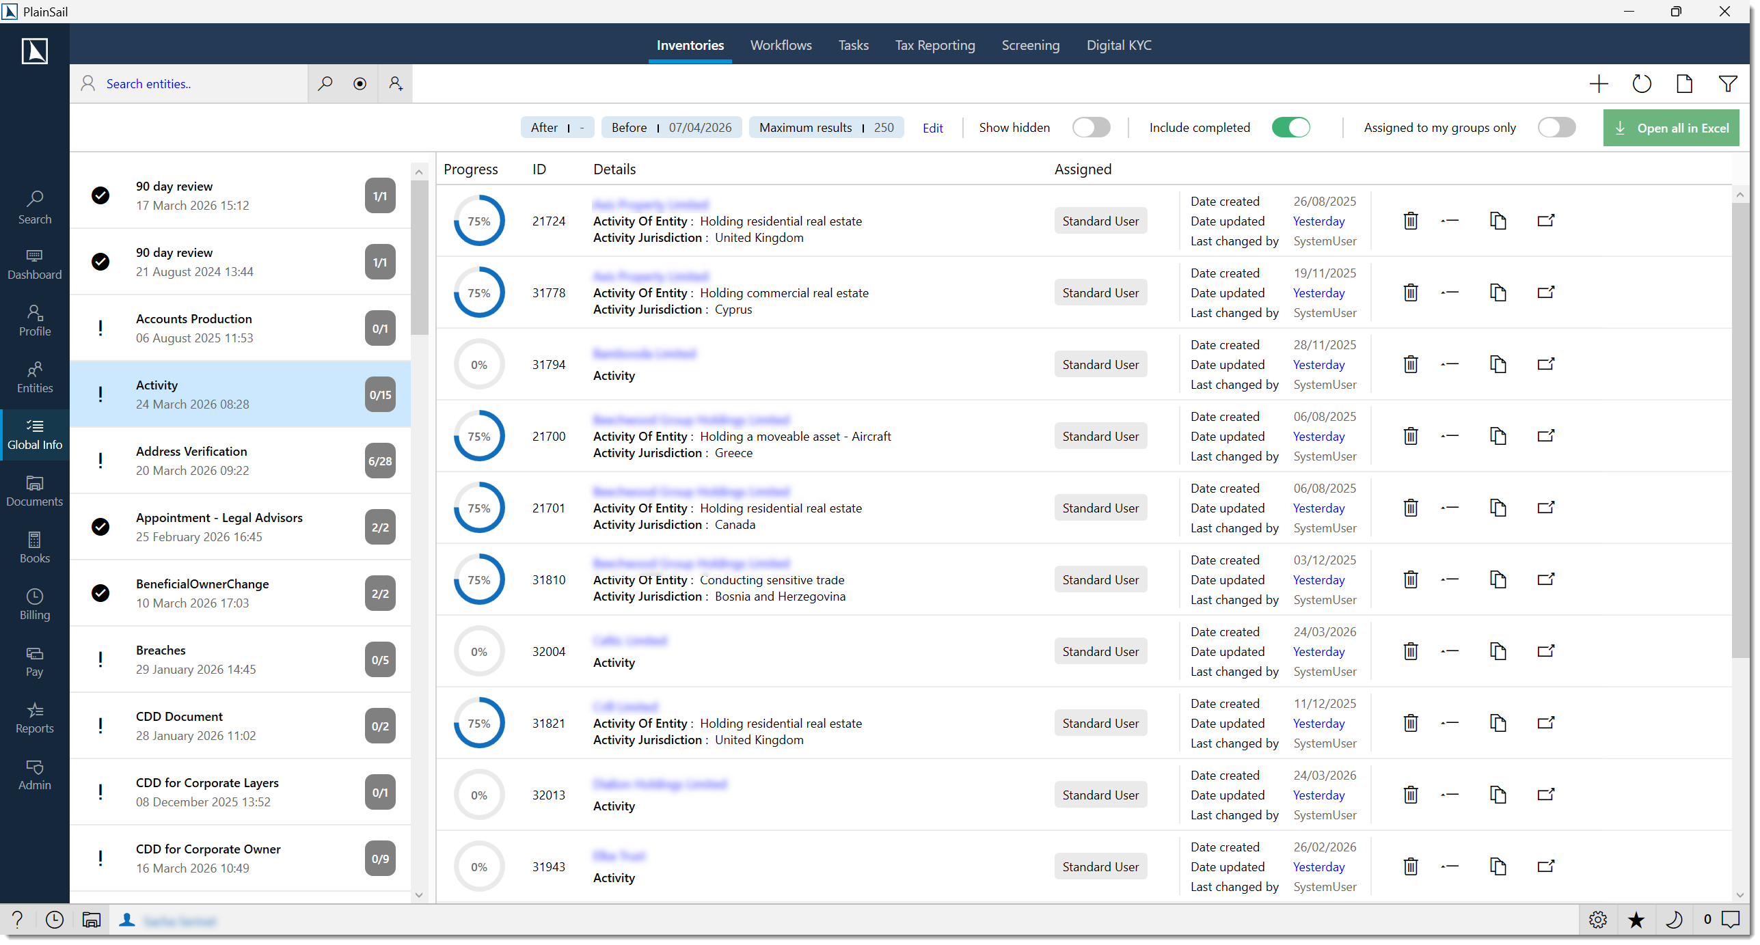The image size is (1760, 945).
Task: Disable the Include completed toggle
Action: pyautogui.click(x=1291, y=127)
